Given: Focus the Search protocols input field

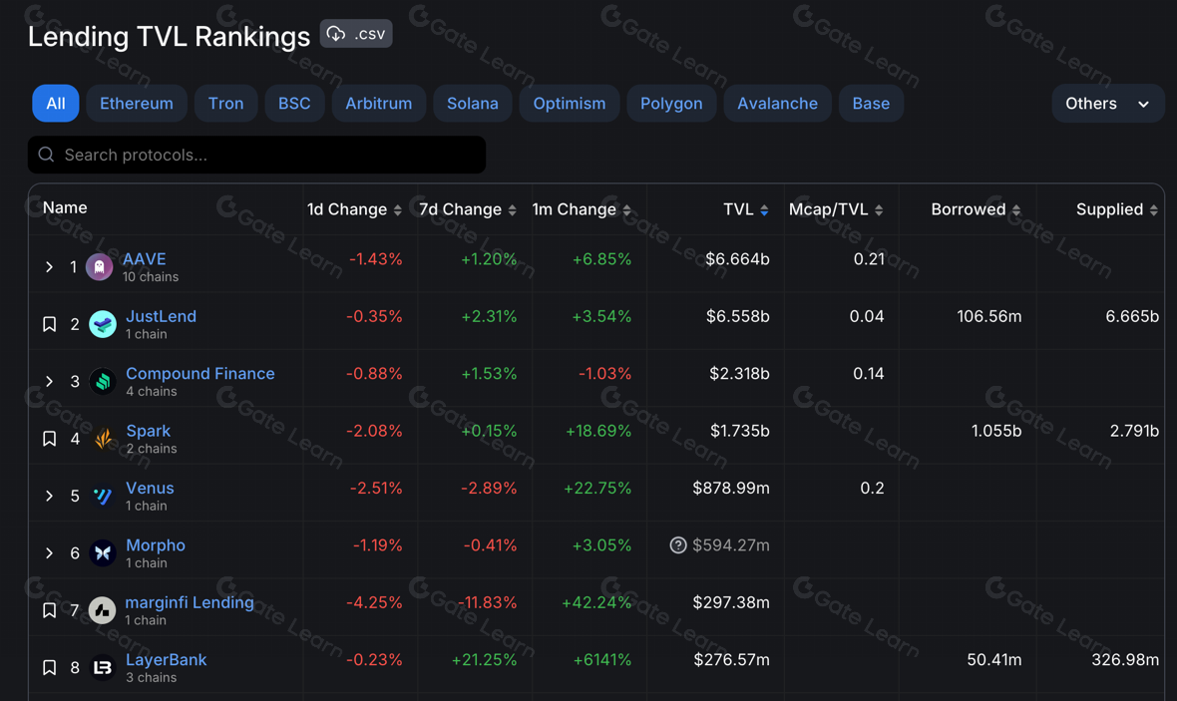Looking at the screenshot, I should [269, 155].
